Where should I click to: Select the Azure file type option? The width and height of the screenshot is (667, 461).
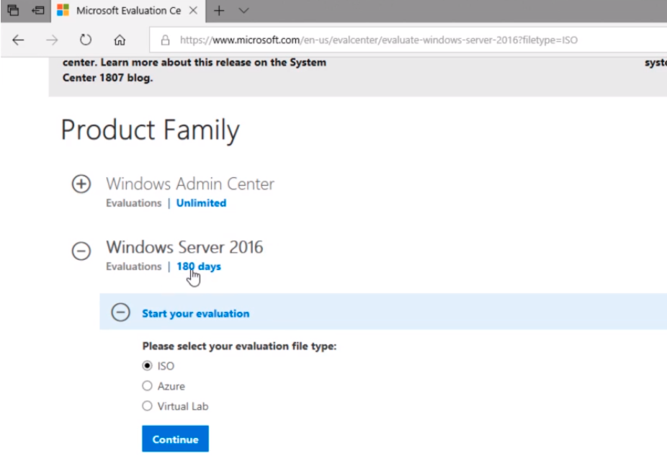pos(147,385)
